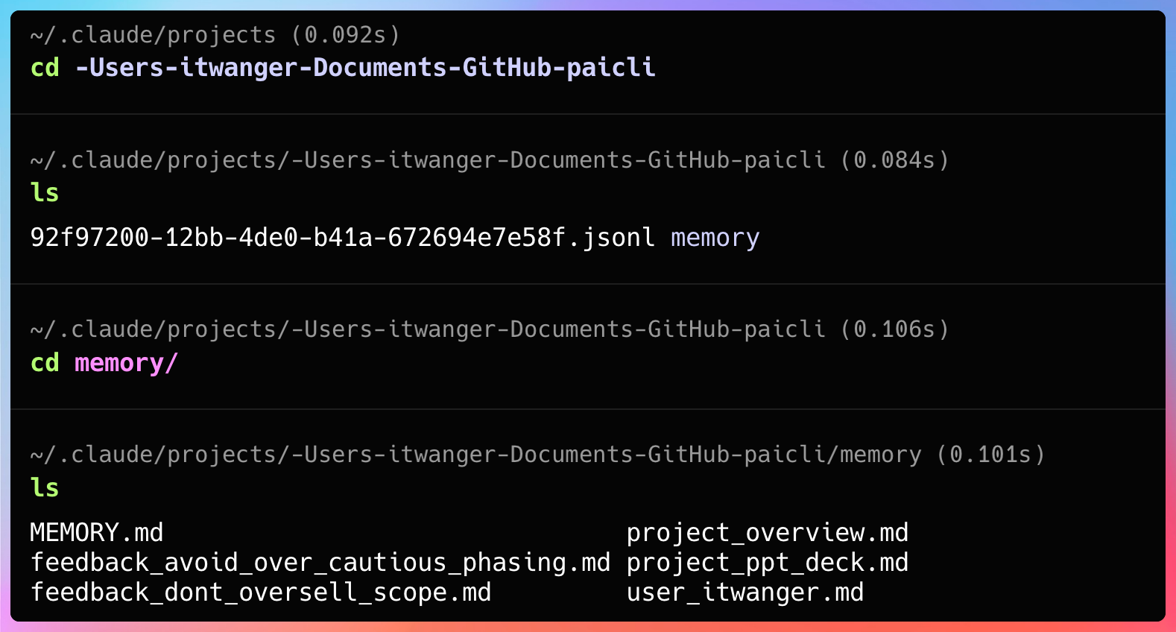Click the MEMORY.md file name

click(97, 532)
